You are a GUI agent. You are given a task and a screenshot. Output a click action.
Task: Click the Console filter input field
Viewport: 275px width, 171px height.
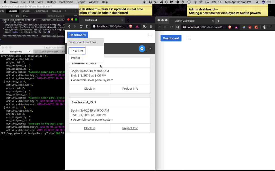pos(34,16)
